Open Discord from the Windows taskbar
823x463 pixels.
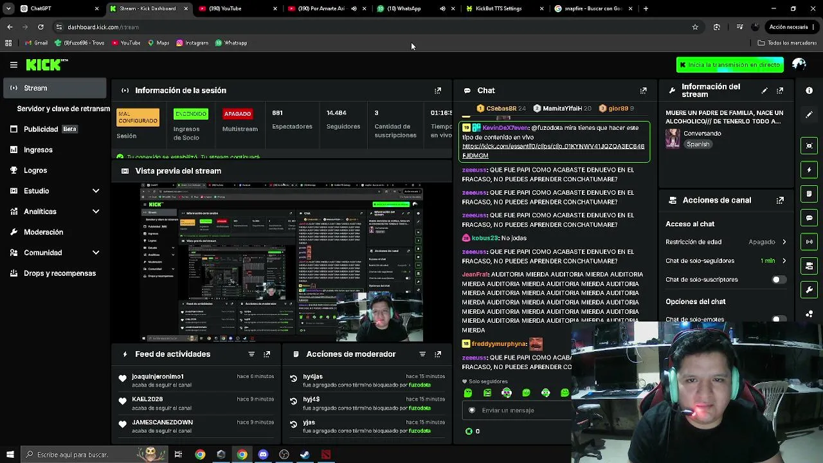[x=263, y=455]
